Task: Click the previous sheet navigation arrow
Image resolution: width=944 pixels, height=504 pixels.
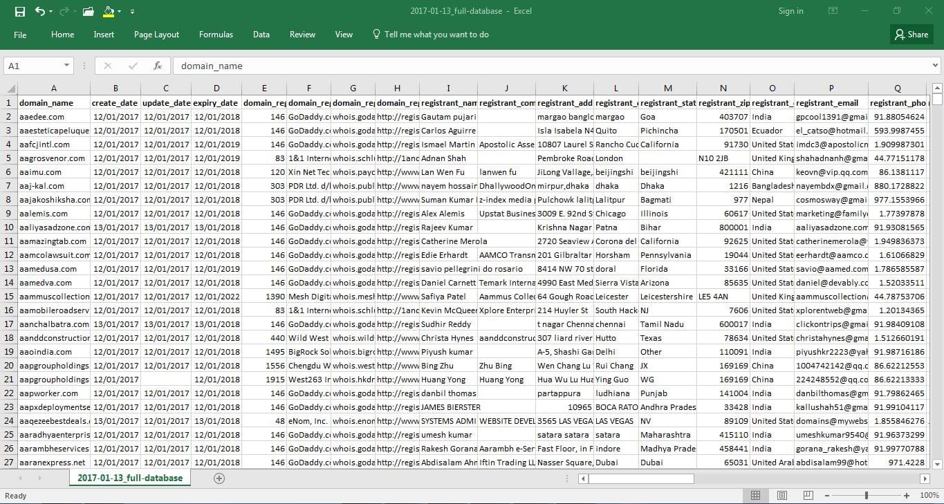Action: pos(21,478)
